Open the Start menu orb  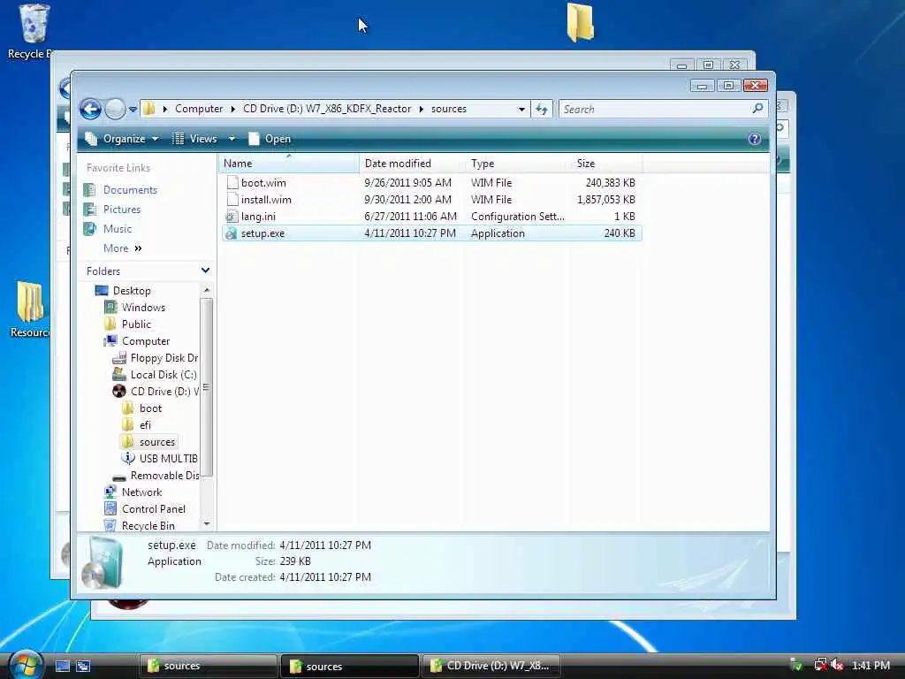coord(25,665)
